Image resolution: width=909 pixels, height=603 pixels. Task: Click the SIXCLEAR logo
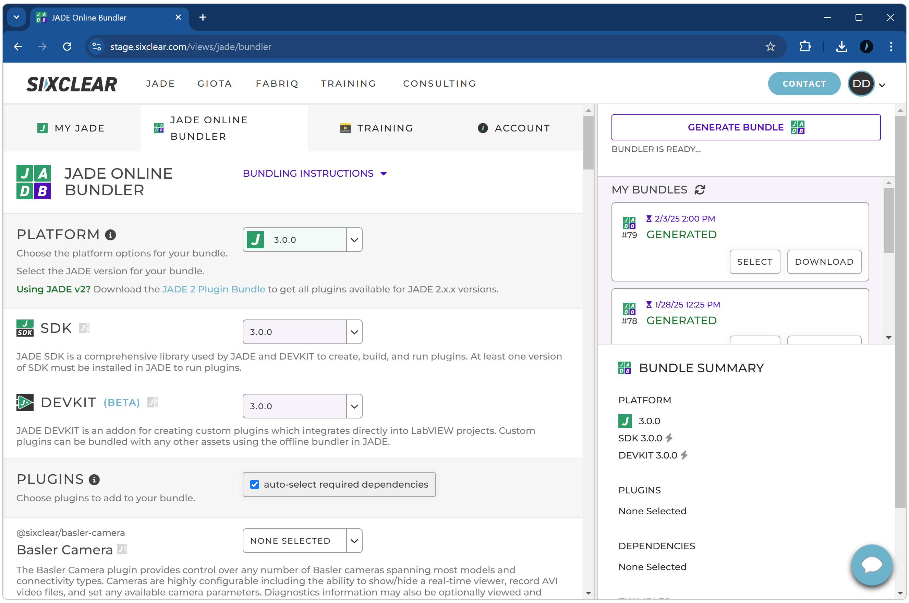72,84
